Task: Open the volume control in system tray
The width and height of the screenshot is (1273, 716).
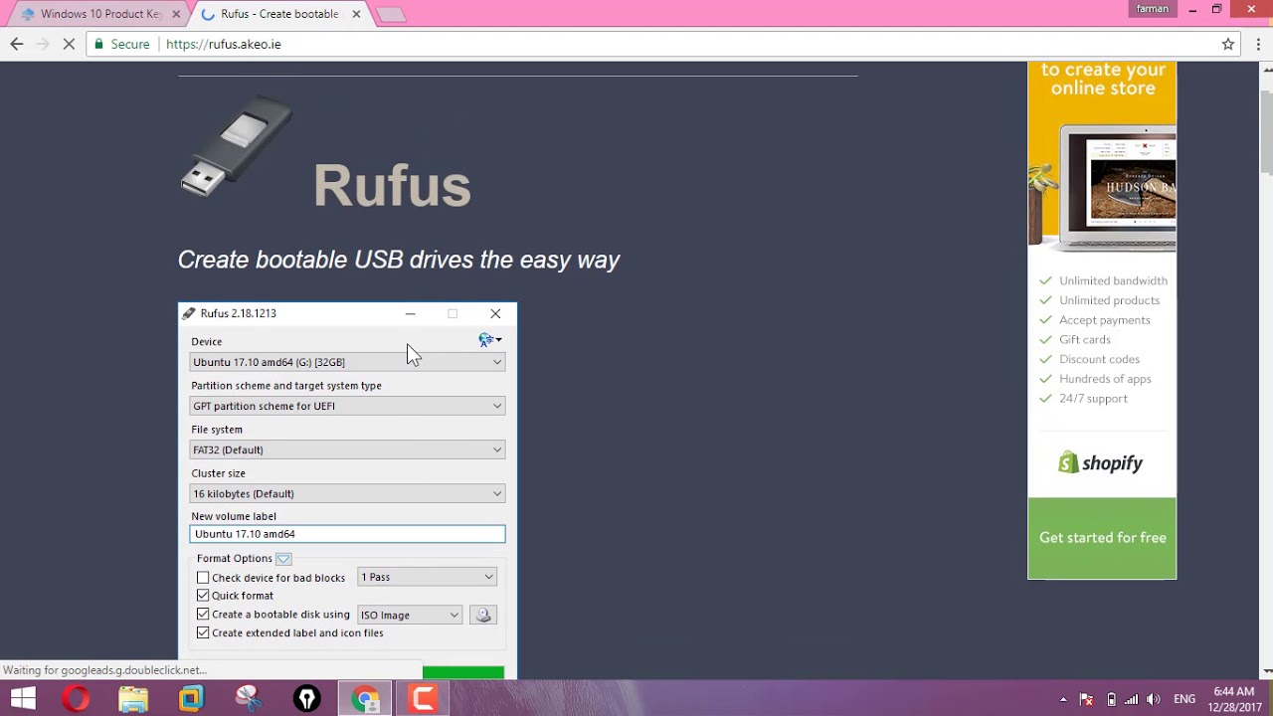Action: coord(1153,699)
